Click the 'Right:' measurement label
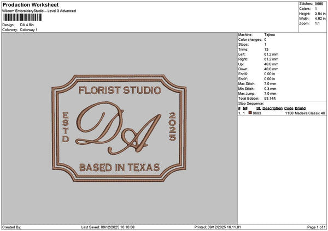Screen dimensions: 328x231 (243, 59)
